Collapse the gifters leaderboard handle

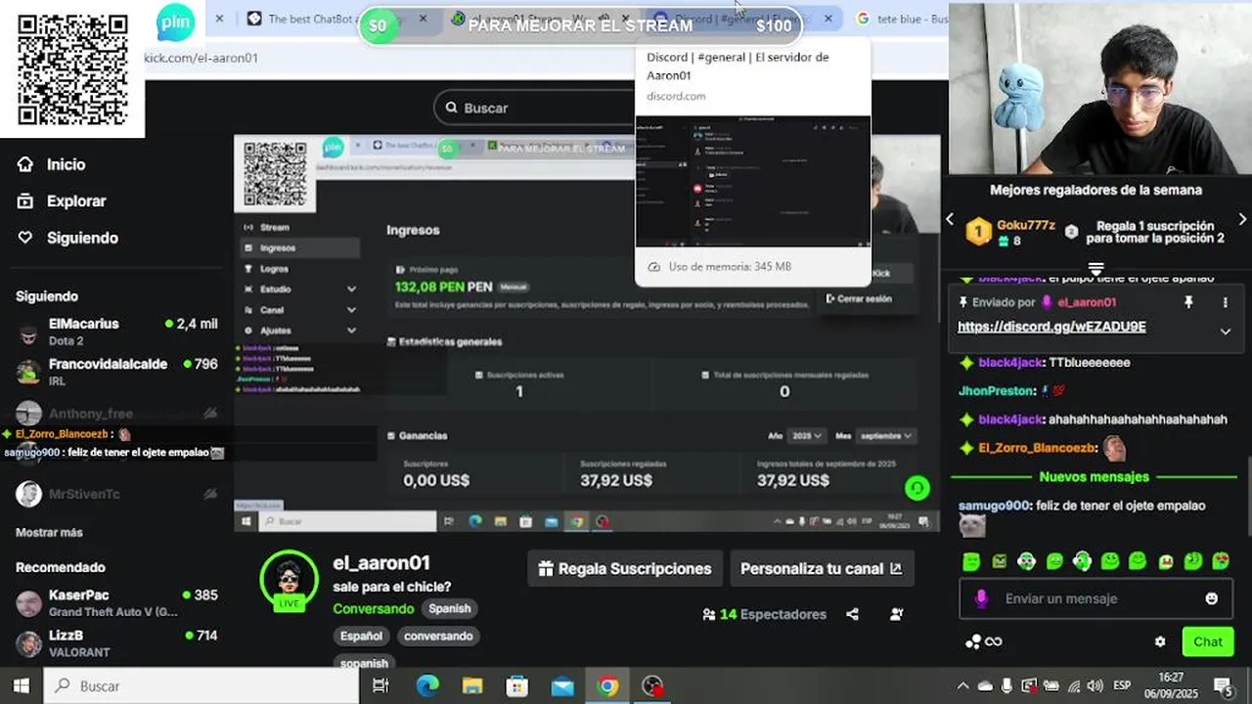(1095, 269)
